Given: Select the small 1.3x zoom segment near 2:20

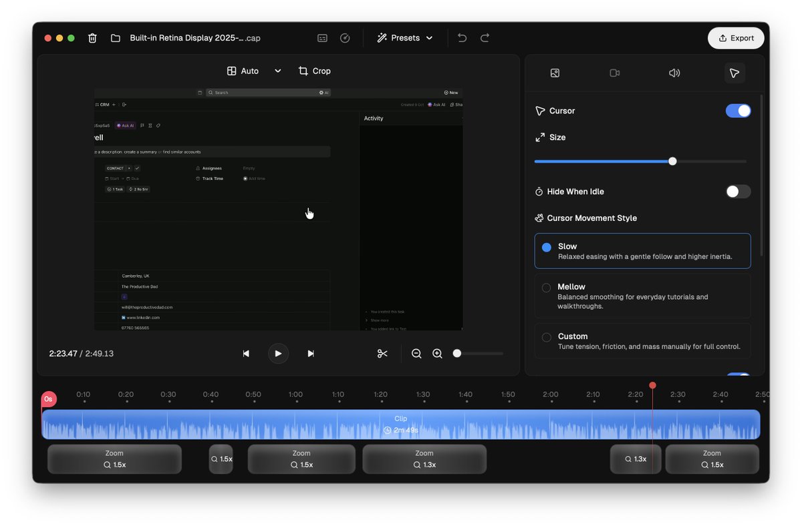Looking at the screenshot, I should (636, 459).
